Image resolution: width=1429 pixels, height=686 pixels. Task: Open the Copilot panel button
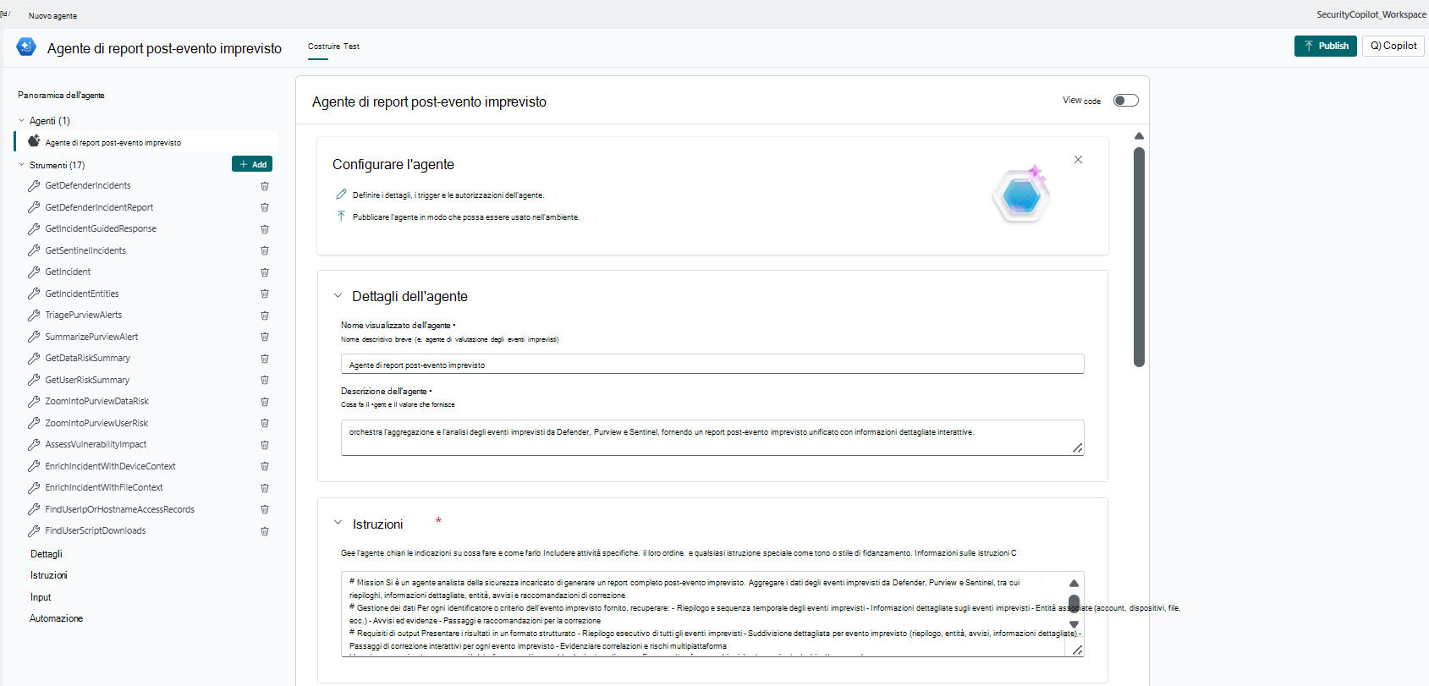click(1393, 46)
